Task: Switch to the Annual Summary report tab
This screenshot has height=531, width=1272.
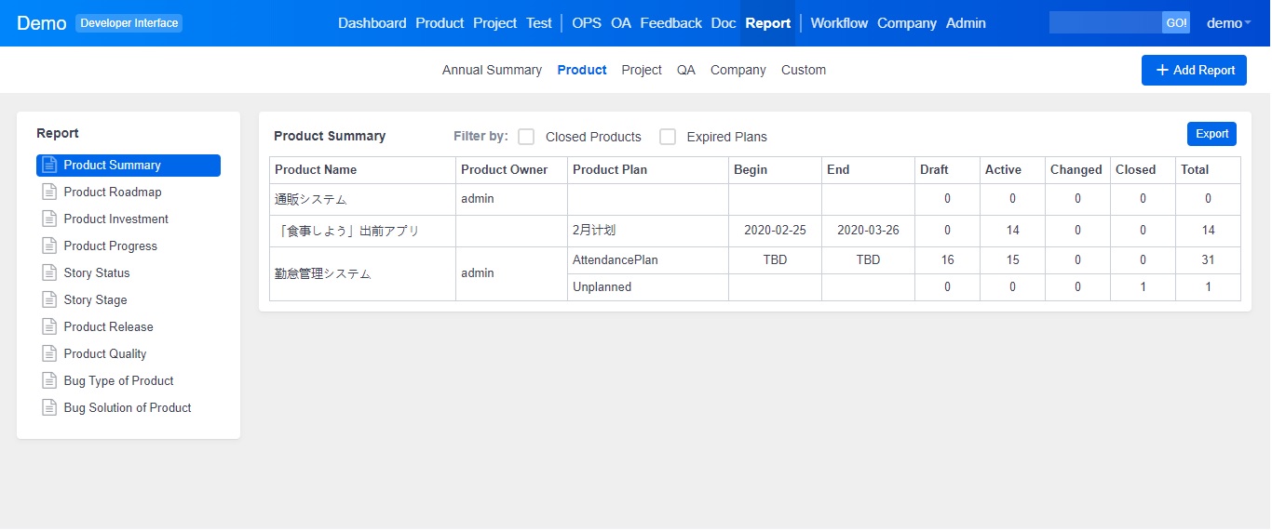Action: coord(492,70)
